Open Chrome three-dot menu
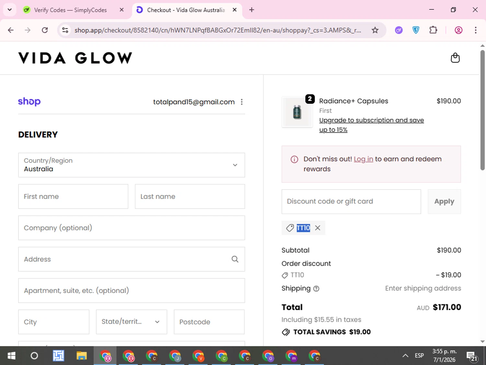 [475, 30]
